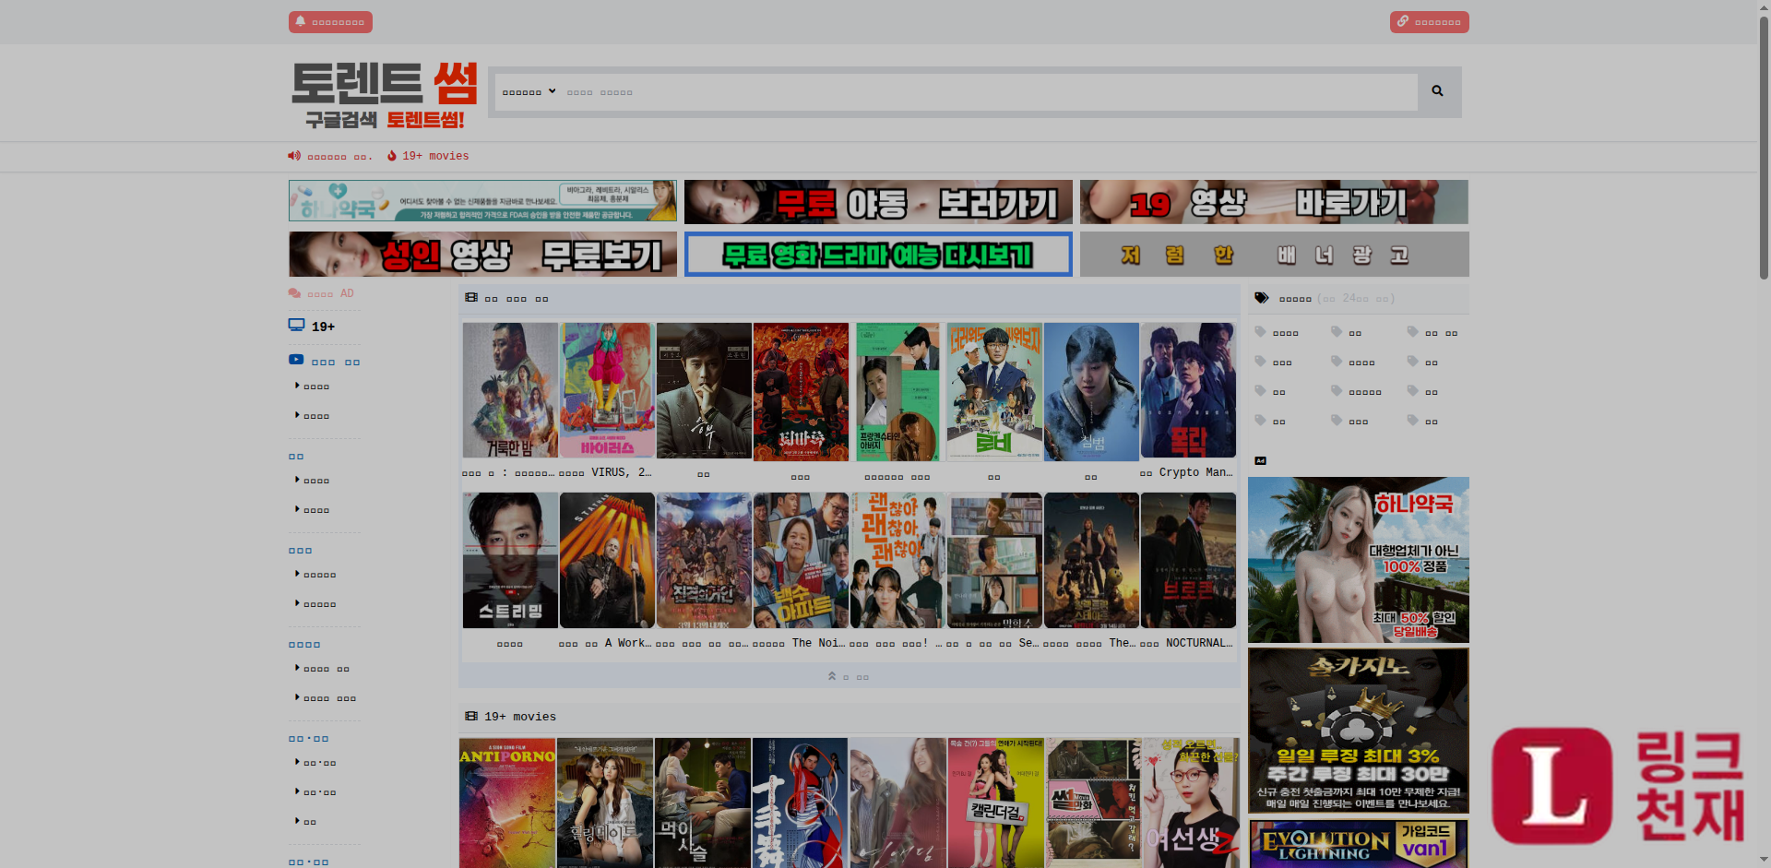This screenshot has height=868, width=1771.
Task: Click the film icon beside the 19+ movies heading
Action: pos(471,716)
